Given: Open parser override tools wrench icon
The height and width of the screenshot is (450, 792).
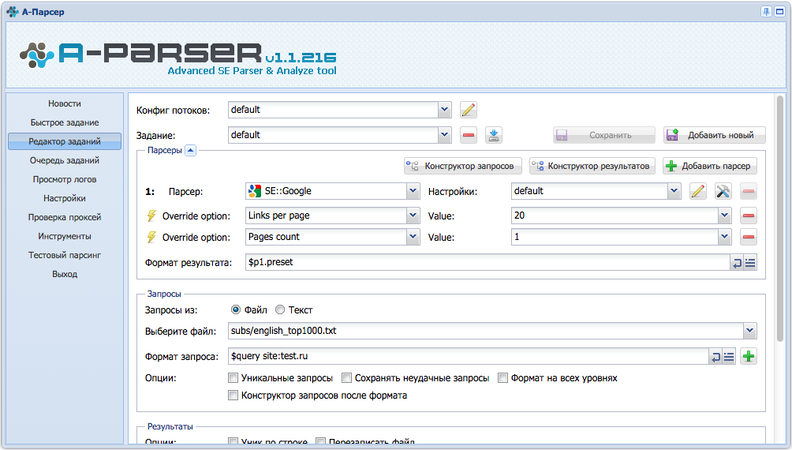Looking at the screenshot, I should pyautogui.click(x=723, y=191).
